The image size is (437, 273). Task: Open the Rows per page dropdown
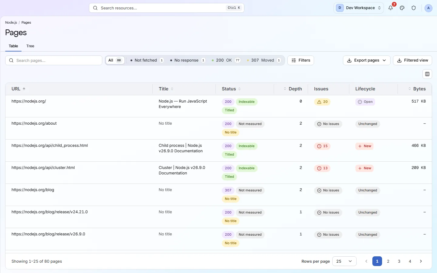coord(344,261)
